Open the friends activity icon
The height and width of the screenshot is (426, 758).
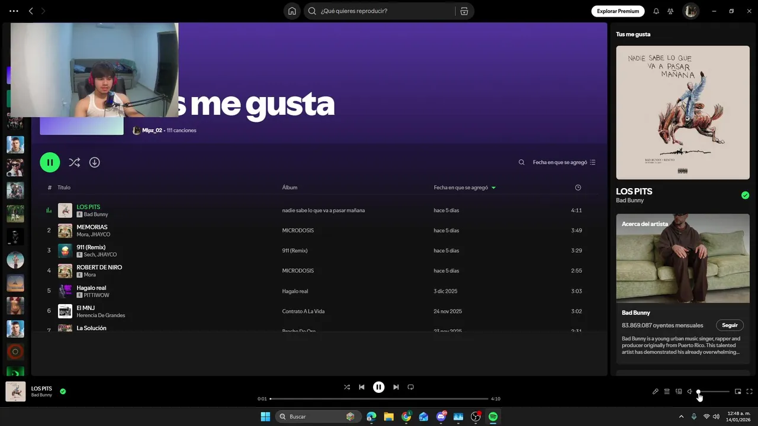click(x=670, y=11)
